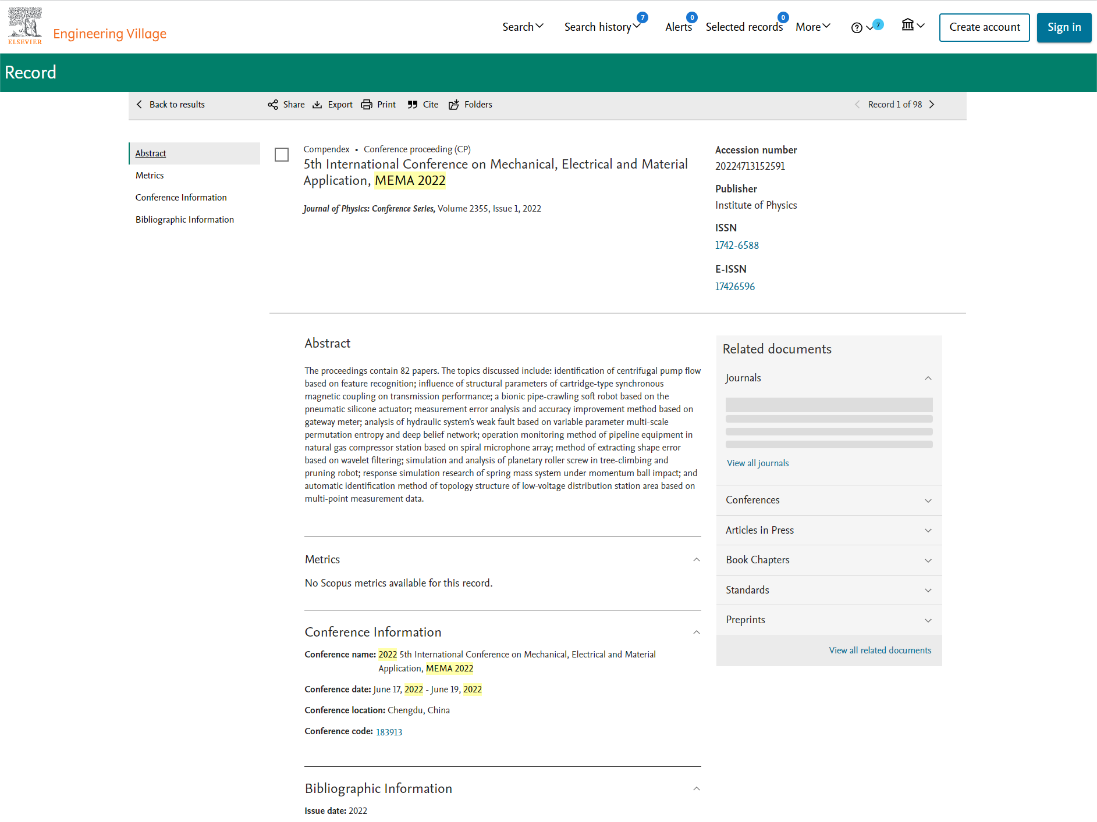Collapse the Metrics section chevron
Screen dimensions: 1097x822
tap(697, 560)
